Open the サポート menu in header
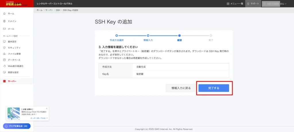Viewport: 294px width, 132px height. pos(252,4)
